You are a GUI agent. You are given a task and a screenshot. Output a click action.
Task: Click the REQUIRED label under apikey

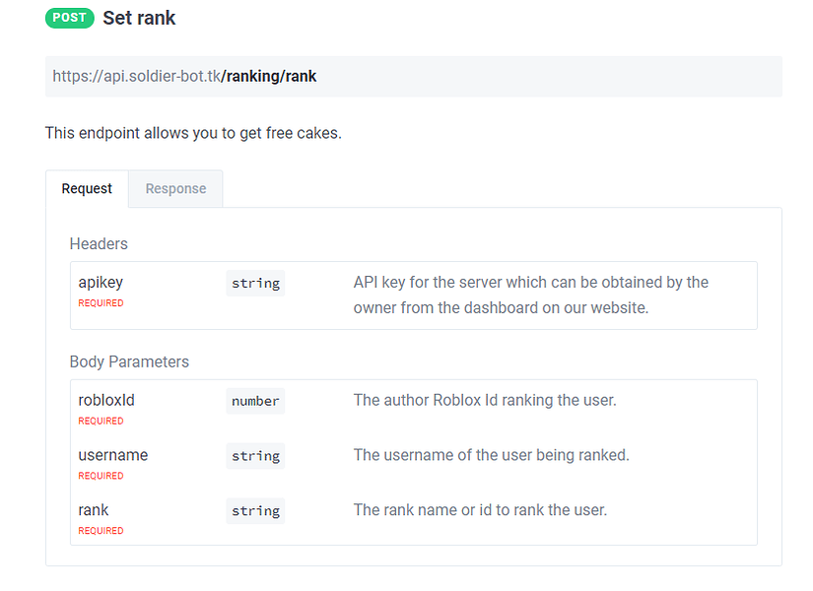coord(101,303)
